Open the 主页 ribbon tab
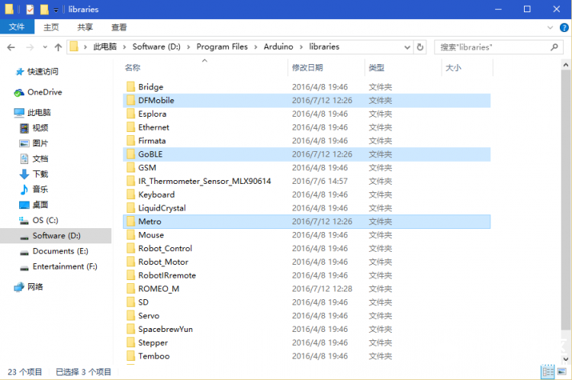The image size is (572, 380). click(x=51, y=27)
